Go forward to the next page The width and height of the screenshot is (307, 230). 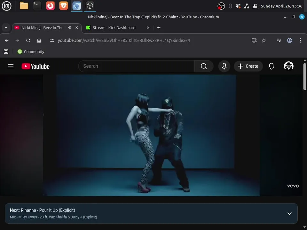tap(17, 41)
